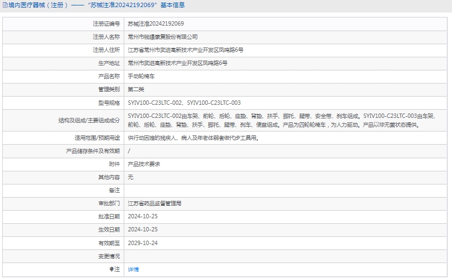Viewport: 452px width, 280px height.
Task: Select registration number 苏械注准20242192069 in table
Action: (x=155, y=24)
